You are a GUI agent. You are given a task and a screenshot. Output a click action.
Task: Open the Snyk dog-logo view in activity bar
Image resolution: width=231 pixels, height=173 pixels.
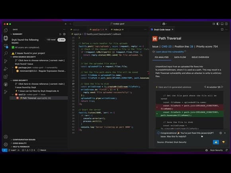(6, 38)
